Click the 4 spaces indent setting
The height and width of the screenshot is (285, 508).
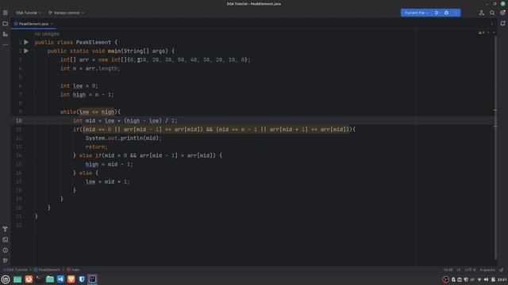tap(487, 270)
